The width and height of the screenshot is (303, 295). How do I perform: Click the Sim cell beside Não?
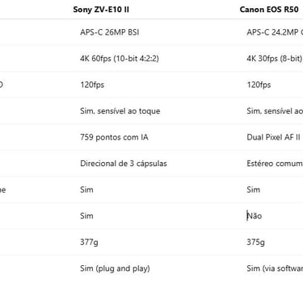click(86, 216)
